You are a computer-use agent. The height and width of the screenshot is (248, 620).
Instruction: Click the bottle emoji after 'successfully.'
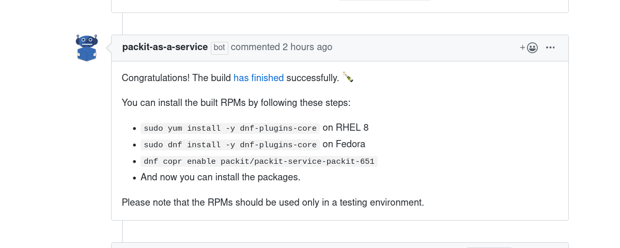(348, 78)
